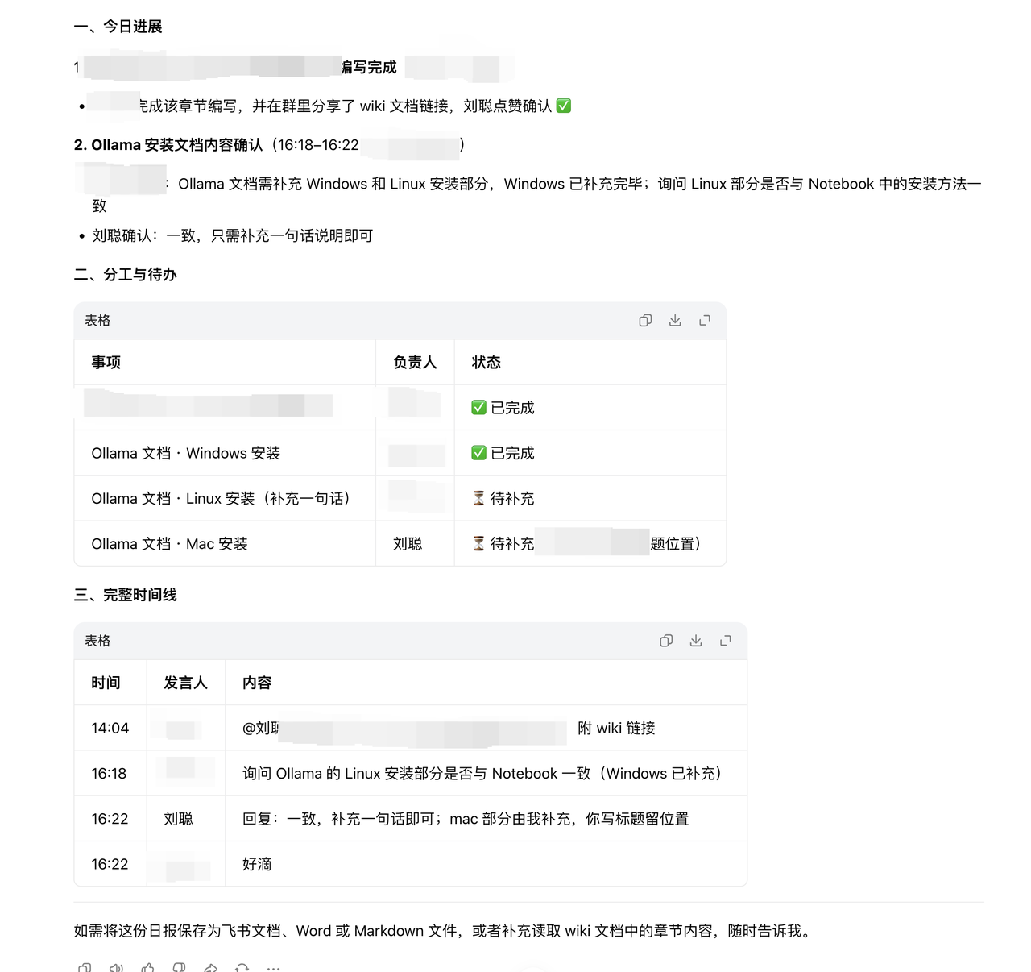
Task: Click the 发言人 column header
Action: point(186,683)
